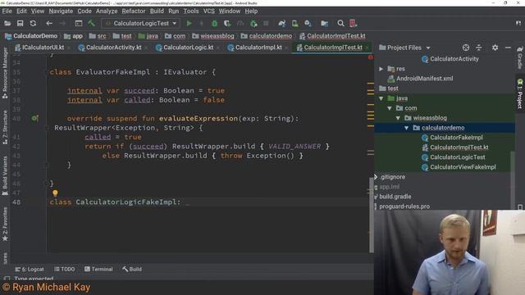Screen dimensions: 525x295
Task: Open Project Structure folder icon in toolbar
Action: click(324, 24)
